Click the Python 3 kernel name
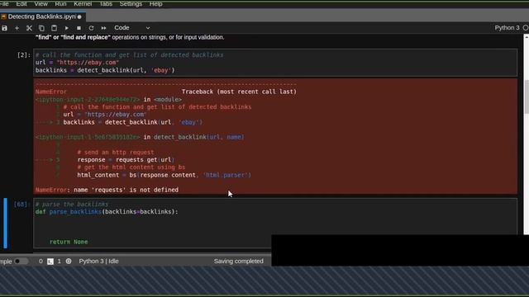This screenshot has width=529, height=297. [507, 28]
